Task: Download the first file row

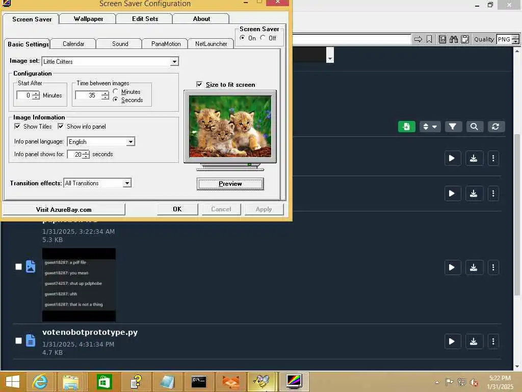Action: [x=474, y=158]
